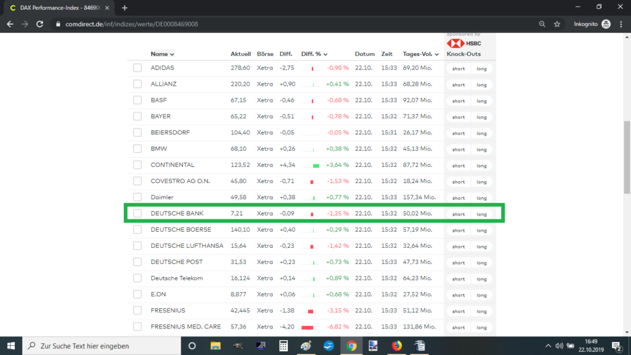Open the Inkognito profile icon

coord(606,24)
